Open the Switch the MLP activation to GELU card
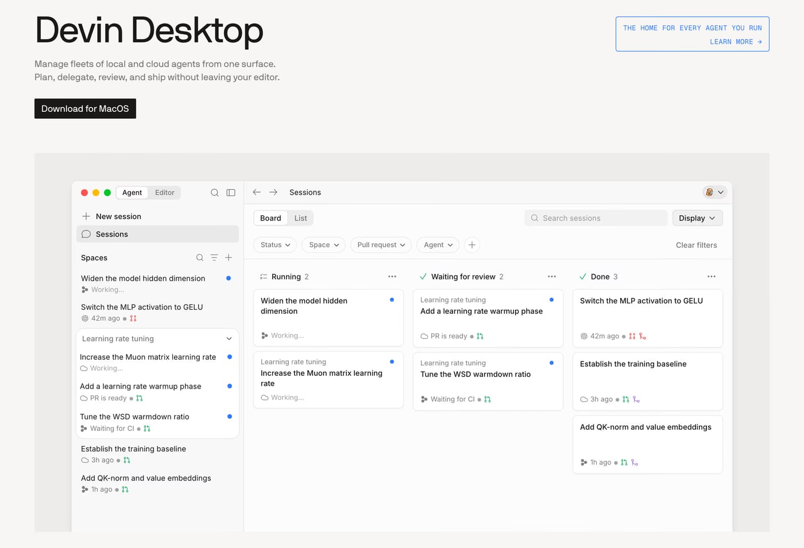The width and height of the screenshot is (804, 548). coord(648,318)
